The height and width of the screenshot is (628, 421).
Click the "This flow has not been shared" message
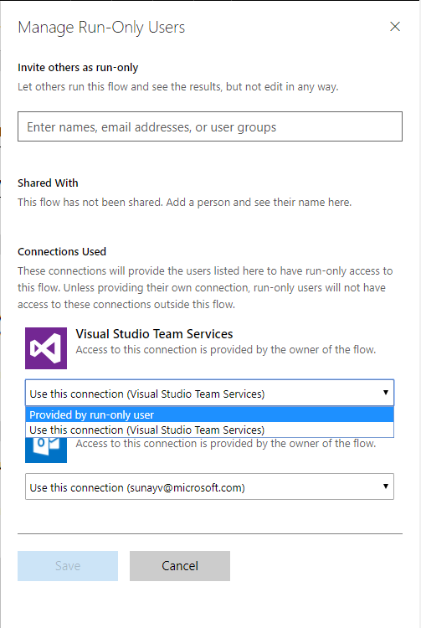(184, 203)
